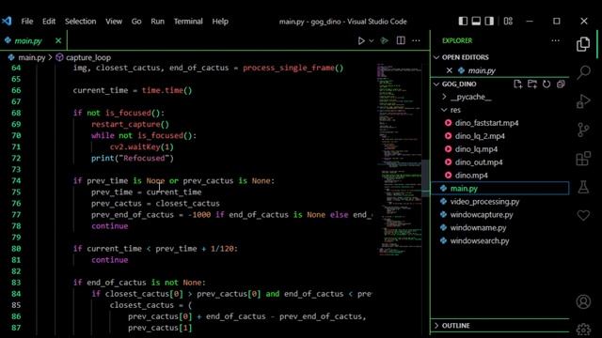Open dino_lq.mp4 file
Screen dimensions: 602x338
[x=476, y=149]
